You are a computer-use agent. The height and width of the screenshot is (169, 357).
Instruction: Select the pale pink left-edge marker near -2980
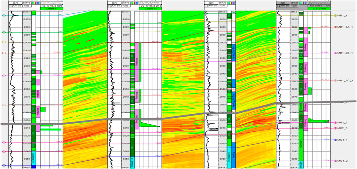click(x=4, y=105)
